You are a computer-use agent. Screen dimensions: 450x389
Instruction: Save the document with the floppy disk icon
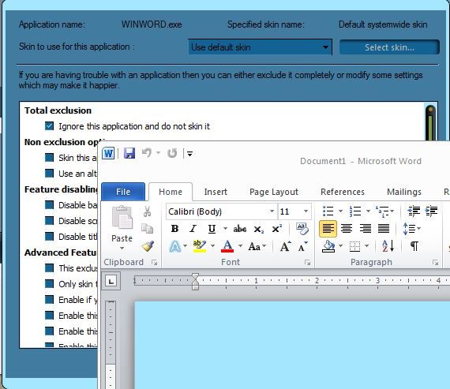tap(129, 153)
